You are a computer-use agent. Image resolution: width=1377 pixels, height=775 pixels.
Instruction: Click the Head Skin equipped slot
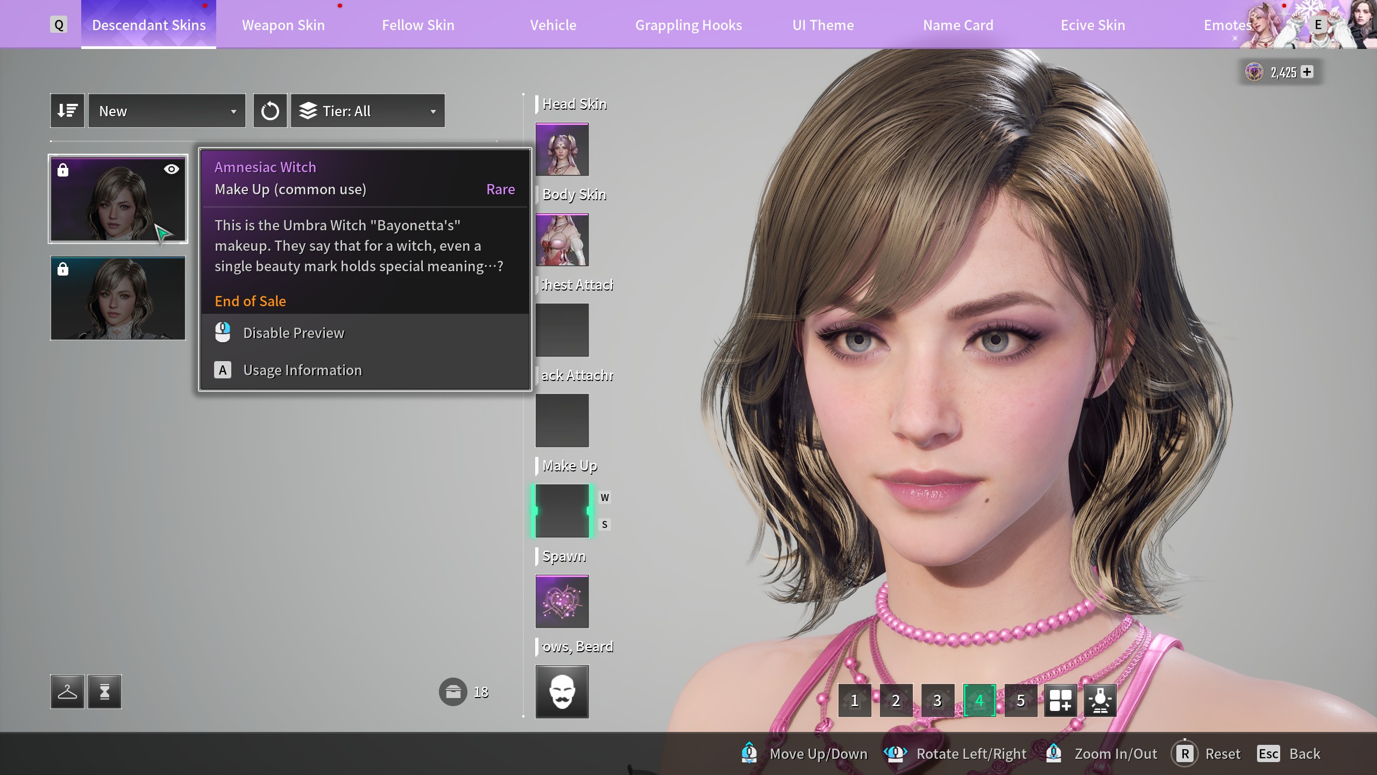562,149
